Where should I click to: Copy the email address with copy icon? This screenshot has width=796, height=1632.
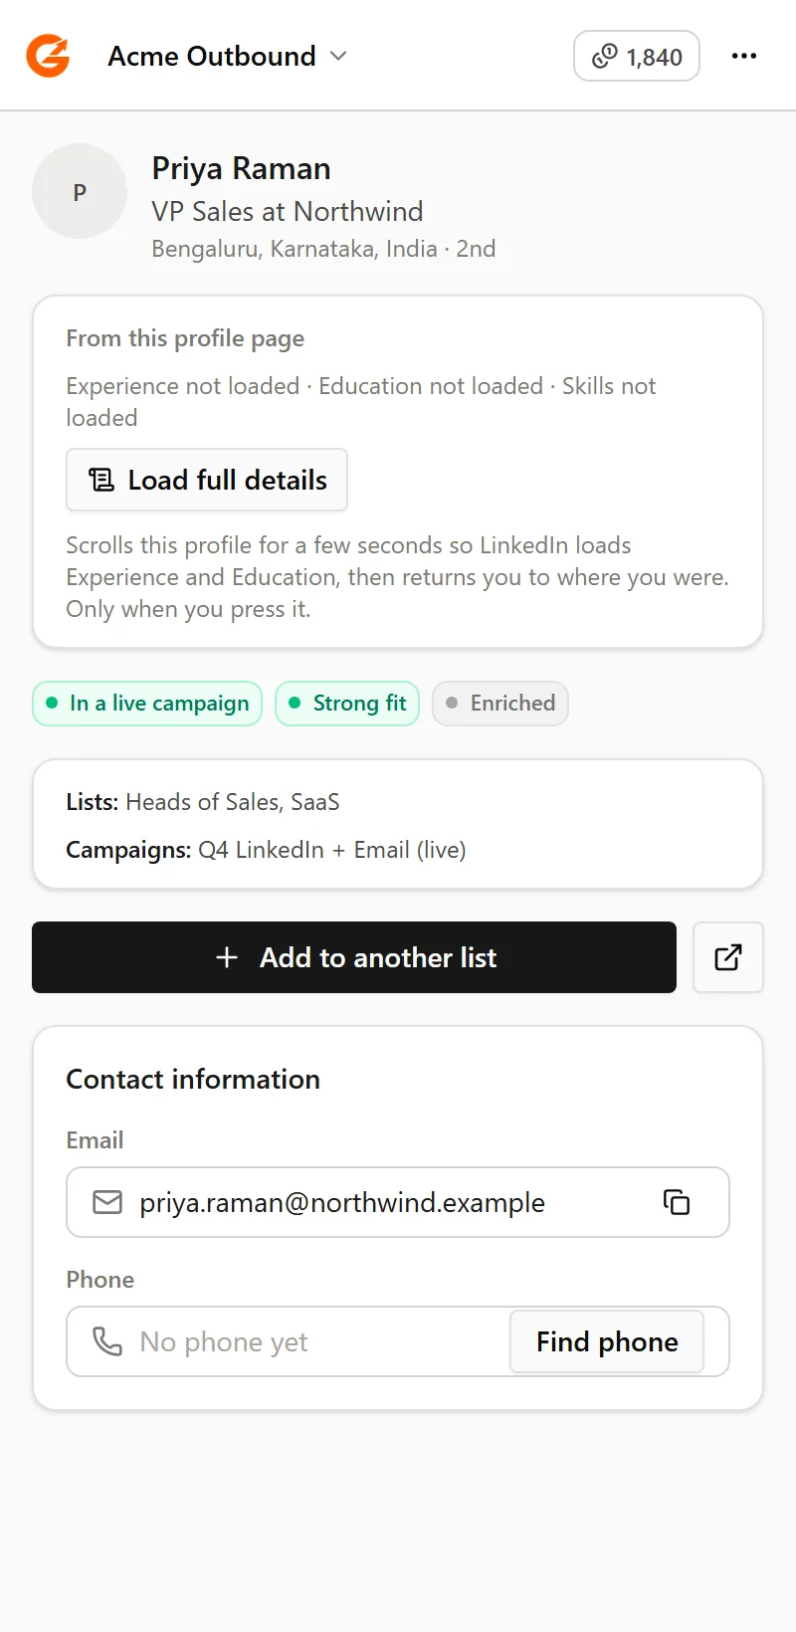677,1202
